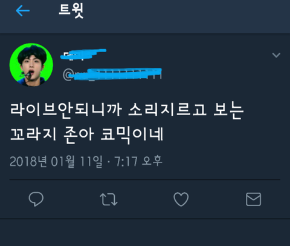This screenshot has height=246, width=290.
Task: Click the 2018년 01월 11일 date
Action: (x=56, y=161)
